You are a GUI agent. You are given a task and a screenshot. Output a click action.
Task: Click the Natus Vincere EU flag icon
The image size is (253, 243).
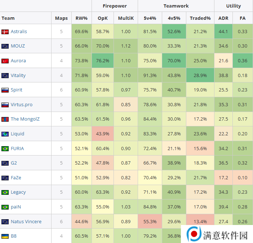[5, 222]
